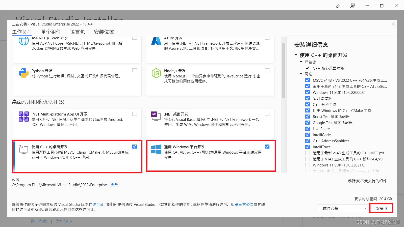
Task: Click the .NET desktop development icon
Action: tap(156, 116)
